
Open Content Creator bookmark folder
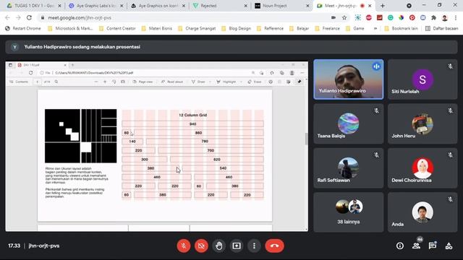point(117,28)
